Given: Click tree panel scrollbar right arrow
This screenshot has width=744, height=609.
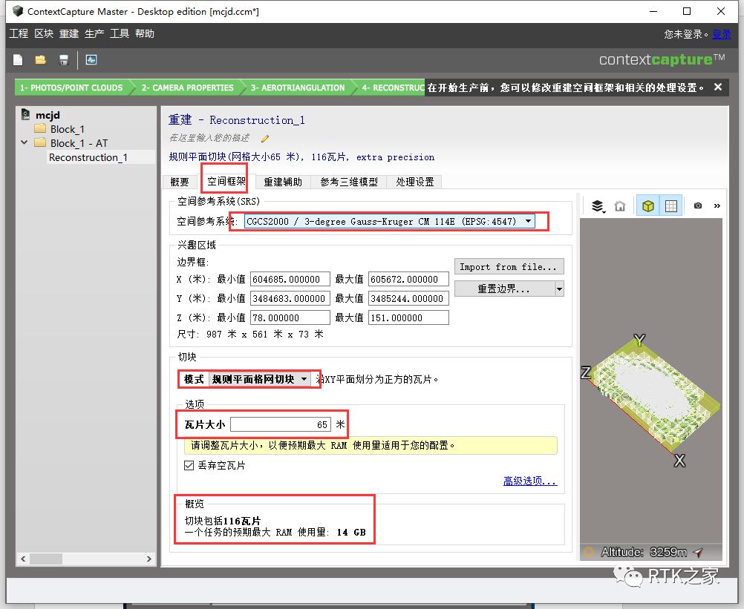Looking at the screenshot, I should click(x=149, y=559).
